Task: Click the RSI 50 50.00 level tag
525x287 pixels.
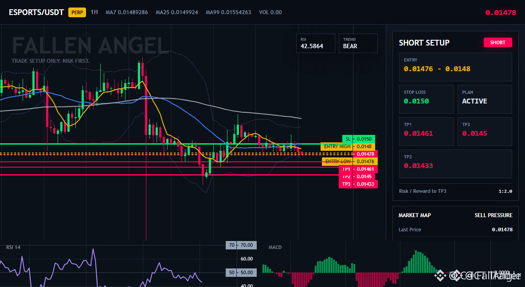Action: (x=241, y=273)
